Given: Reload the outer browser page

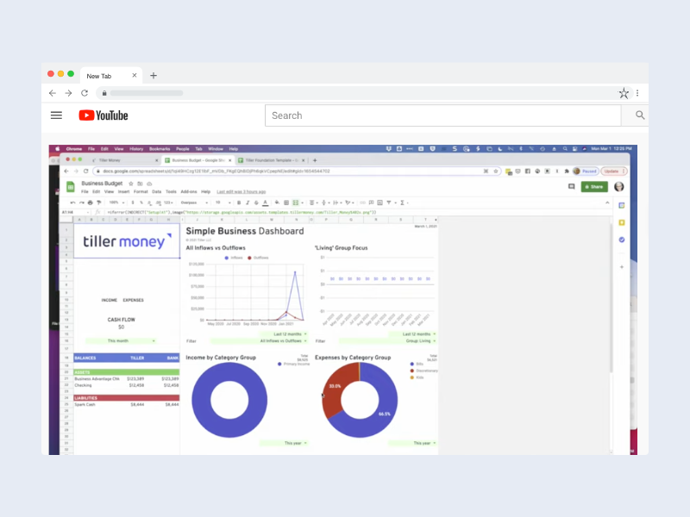Looking at the screenshot, I should point(85,93).
